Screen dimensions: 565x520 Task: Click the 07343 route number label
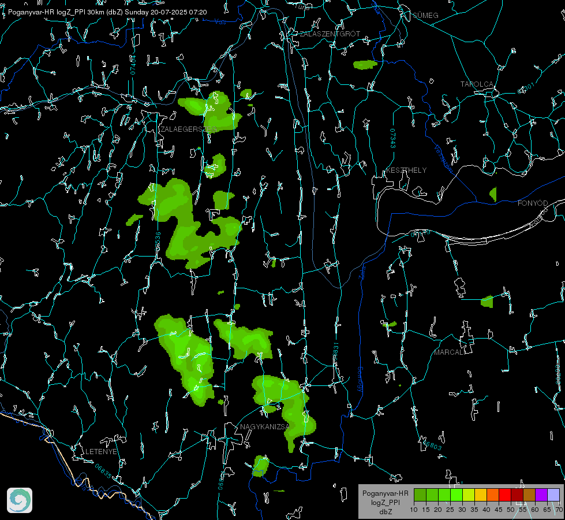point(393,139)
